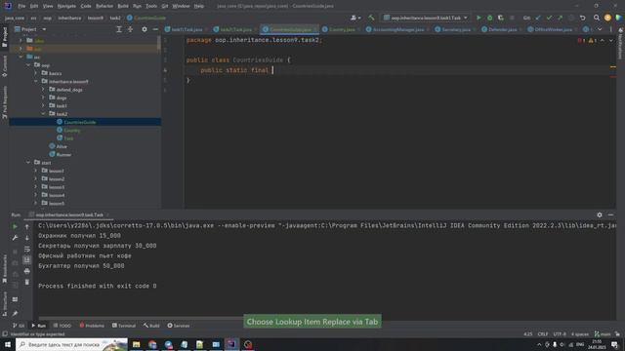Expand the lesson1 folder
The width and height of the screenshot is (625, 351).
click(36, 171)
